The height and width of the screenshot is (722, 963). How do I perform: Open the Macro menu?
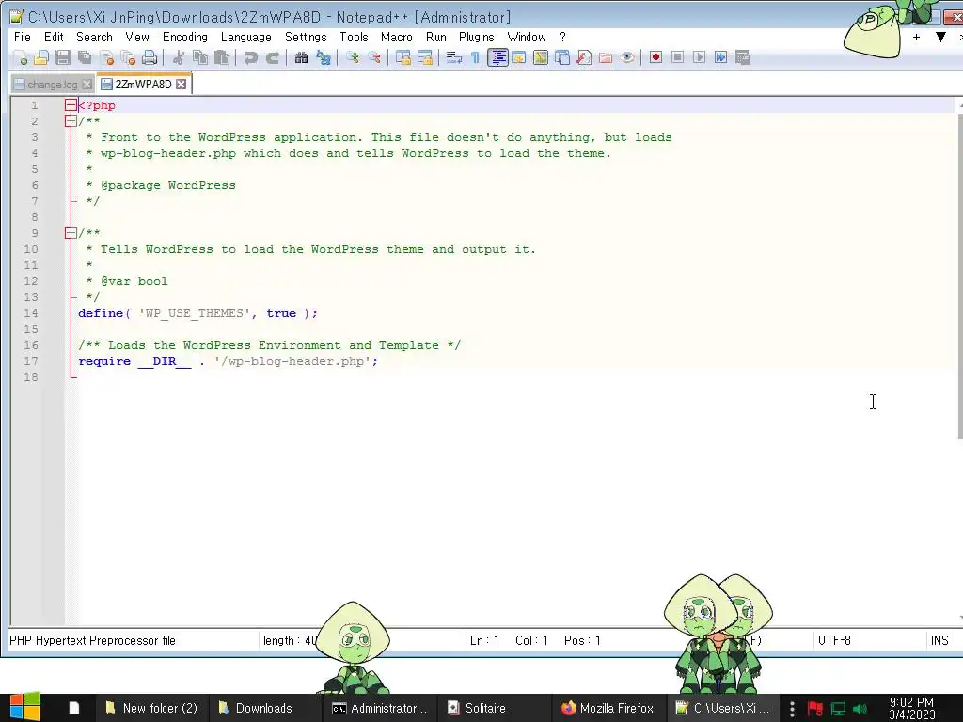click(x=396, y=37)
